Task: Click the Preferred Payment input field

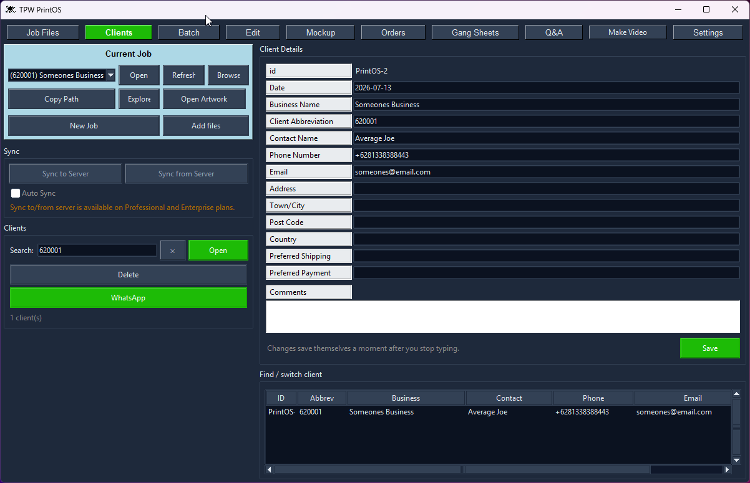Action: (x=547, y=273)
